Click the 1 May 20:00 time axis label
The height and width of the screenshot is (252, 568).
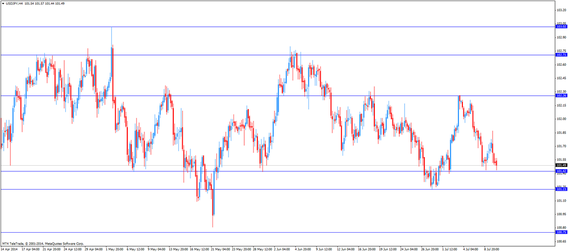click(x=115, y=249)
